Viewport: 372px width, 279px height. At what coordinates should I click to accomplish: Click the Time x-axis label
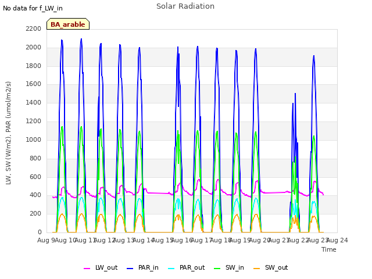(x=329, y=249)
